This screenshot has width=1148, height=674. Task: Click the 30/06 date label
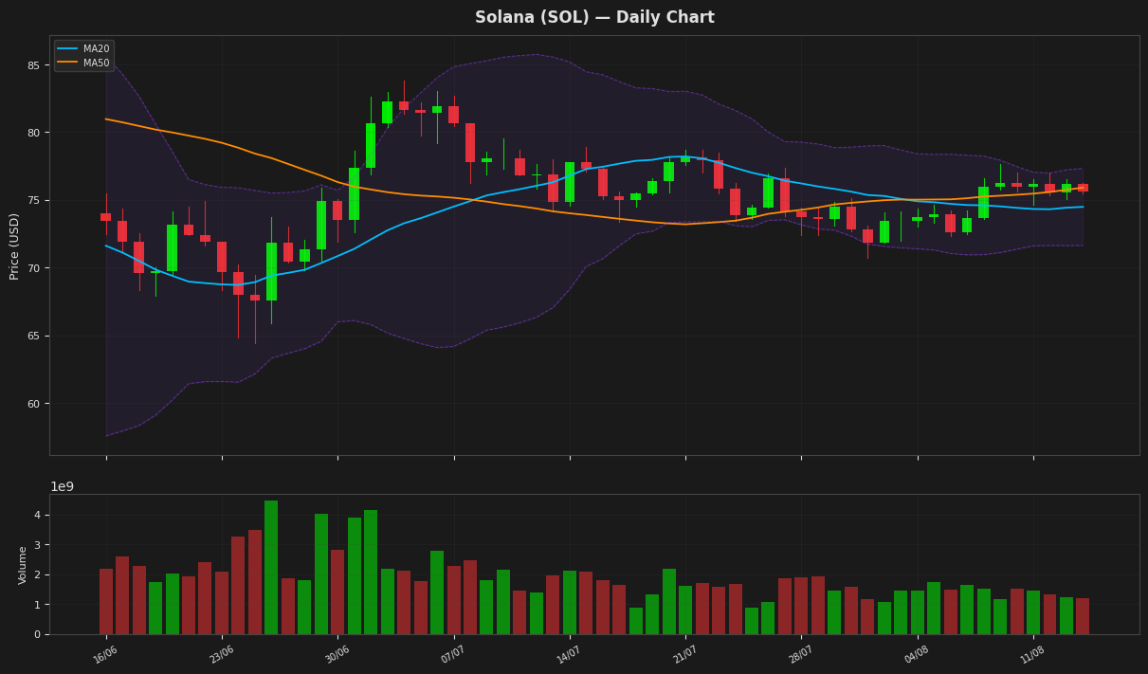click(x=337, y=654)
